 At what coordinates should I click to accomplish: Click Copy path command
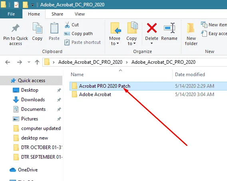(x=78, y=33)
